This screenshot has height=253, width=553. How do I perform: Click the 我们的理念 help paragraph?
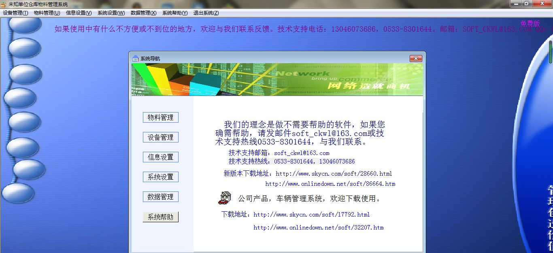coord(300,133)
